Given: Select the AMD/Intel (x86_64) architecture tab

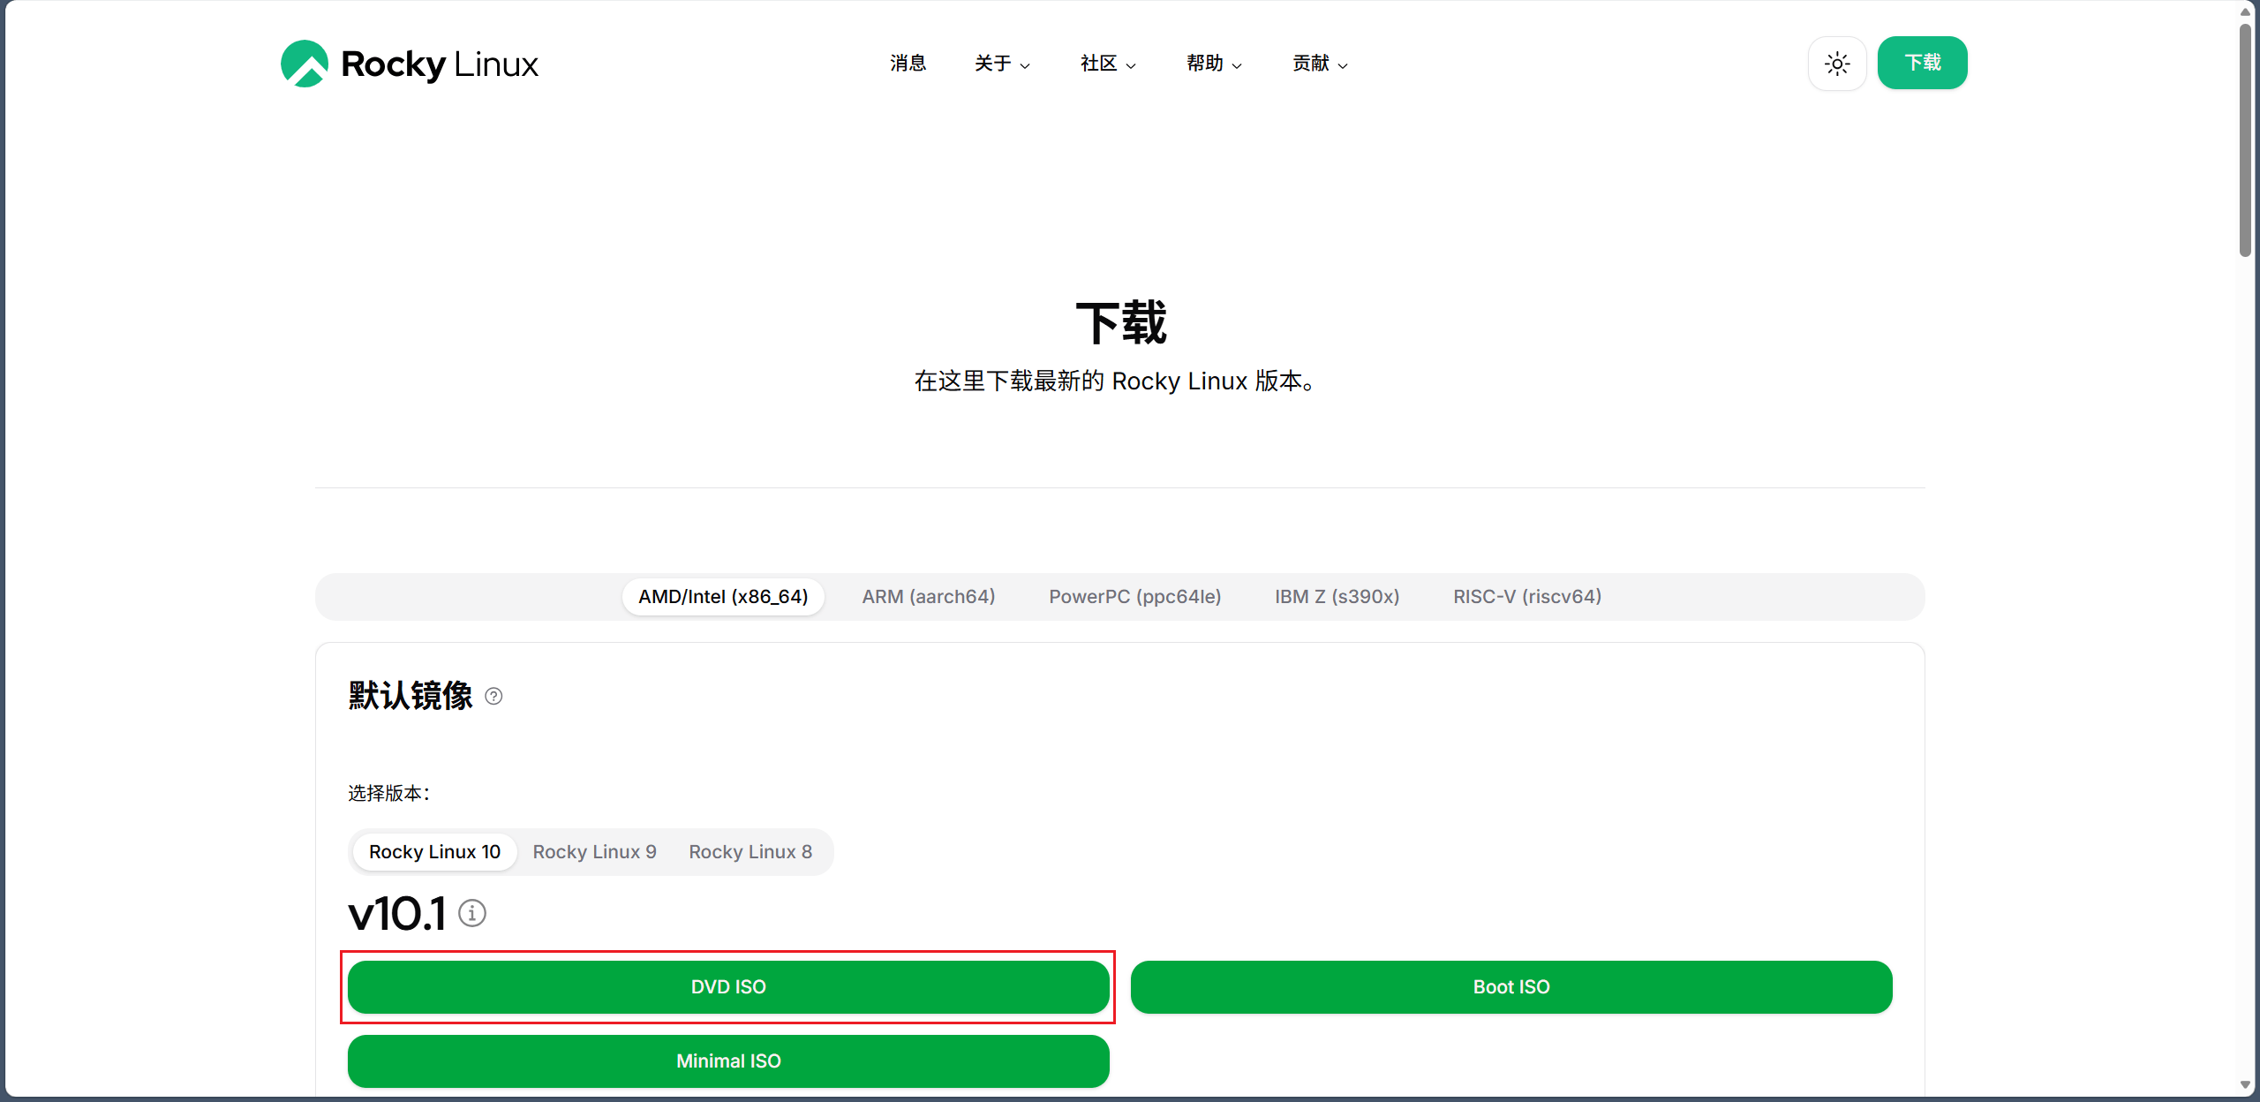Looking at the screenshot, I should pos(723,597).
